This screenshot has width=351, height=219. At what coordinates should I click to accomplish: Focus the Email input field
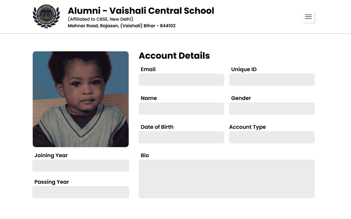tap(181, 80)
